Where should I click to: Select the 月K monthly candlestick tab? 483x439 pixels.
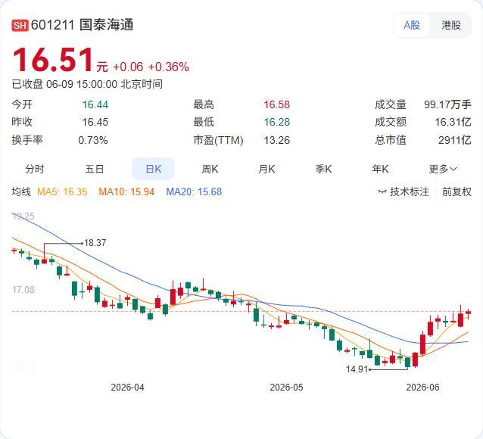coord(266,169)
